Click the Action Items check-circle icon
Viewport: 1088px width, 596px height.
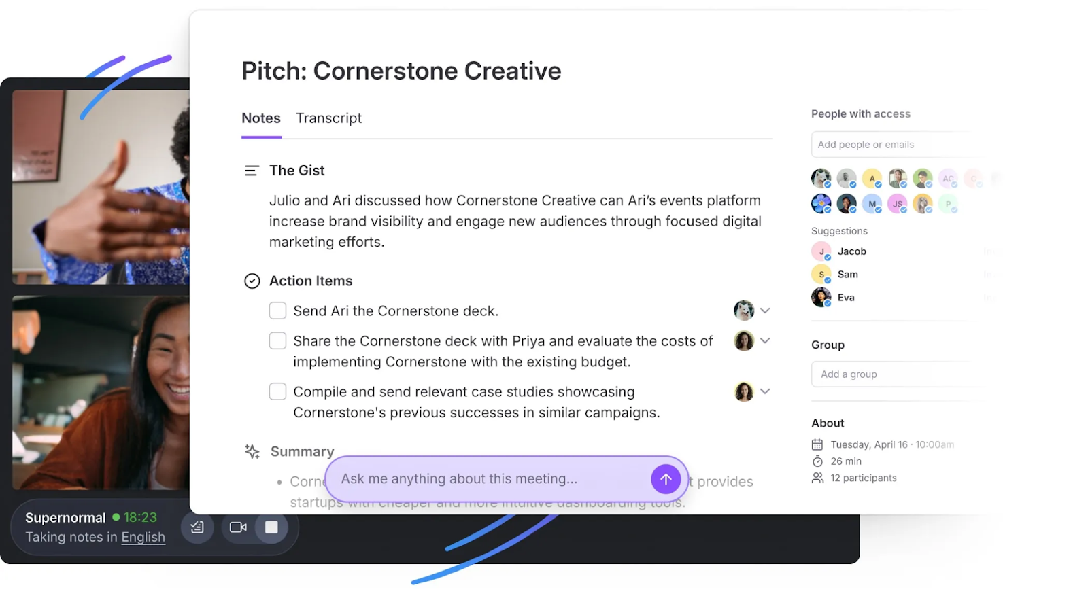(252, 281)
